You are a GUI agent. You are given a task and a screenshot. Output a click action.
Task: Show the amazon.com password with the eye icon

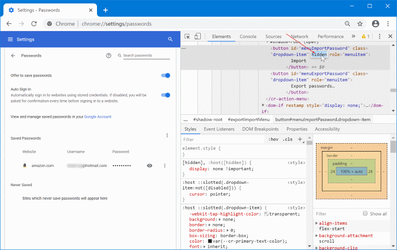(150, 166)
